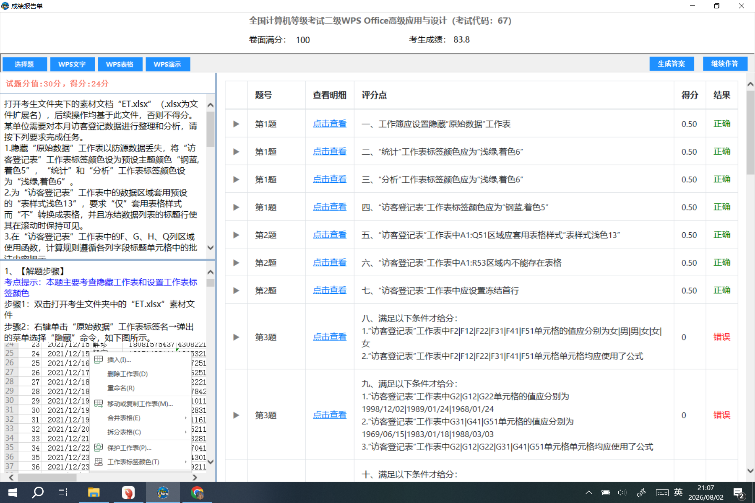
Task: Click the 卷面满分 value 100
Action: point(303,40)
